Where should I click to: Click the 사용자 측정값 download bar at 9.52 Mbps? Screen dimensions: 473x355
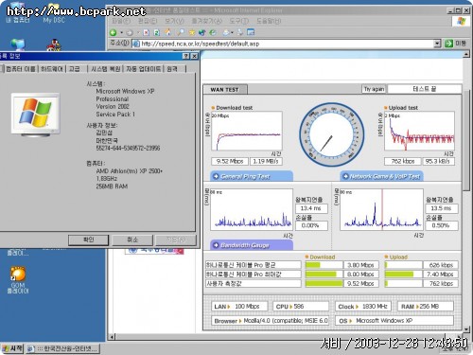point(324,283)
